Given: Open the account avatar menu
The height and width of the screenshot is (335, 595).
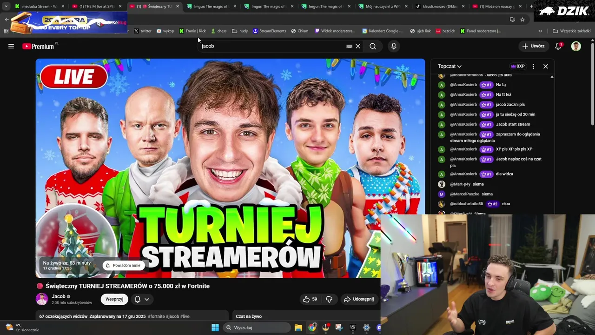Looking at the screenshot, I should click(576, 46).
